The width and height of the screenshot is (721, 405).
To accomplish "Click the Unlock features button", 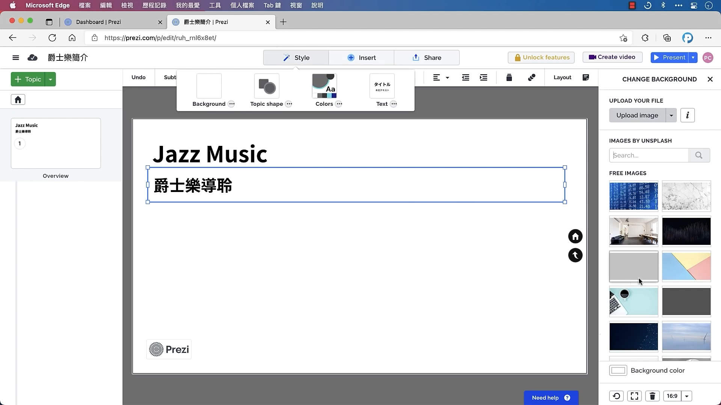I will [x=541, y=57].
